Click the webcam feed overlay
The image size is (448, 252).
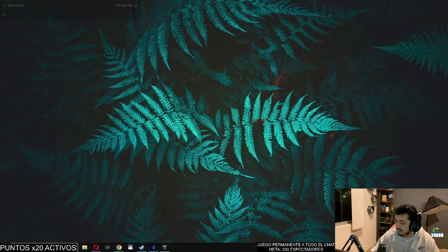(x=391, y=220)
